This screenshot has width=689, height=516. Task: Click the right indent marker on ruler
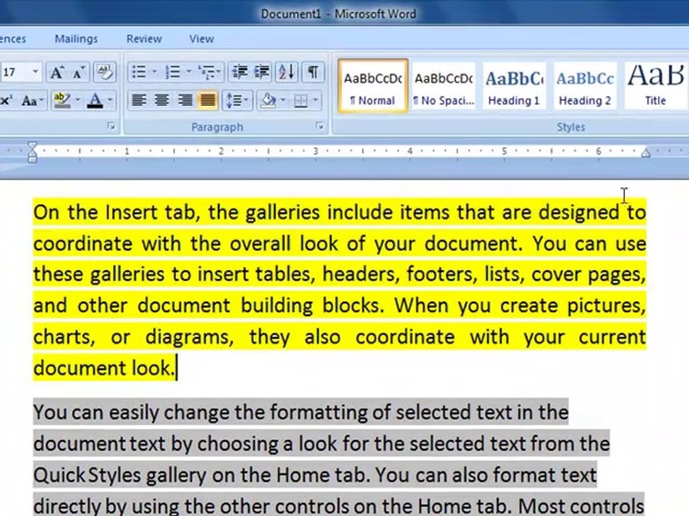[x=645, y=153]
